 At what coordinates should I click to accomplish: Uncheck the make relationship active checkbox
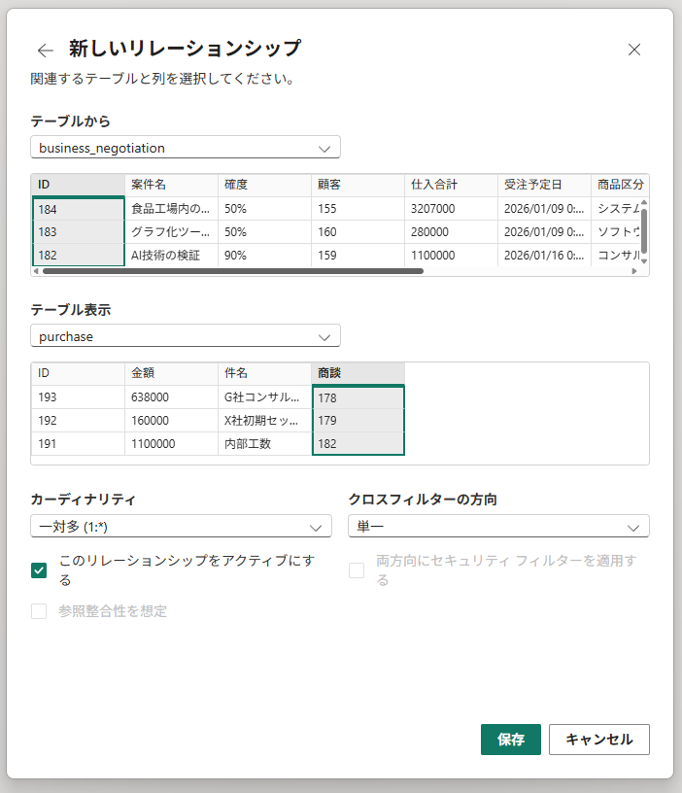click(39, 570)
